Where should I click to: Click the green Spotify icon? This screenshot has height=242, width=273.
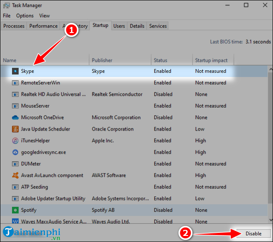pos(15,210)
